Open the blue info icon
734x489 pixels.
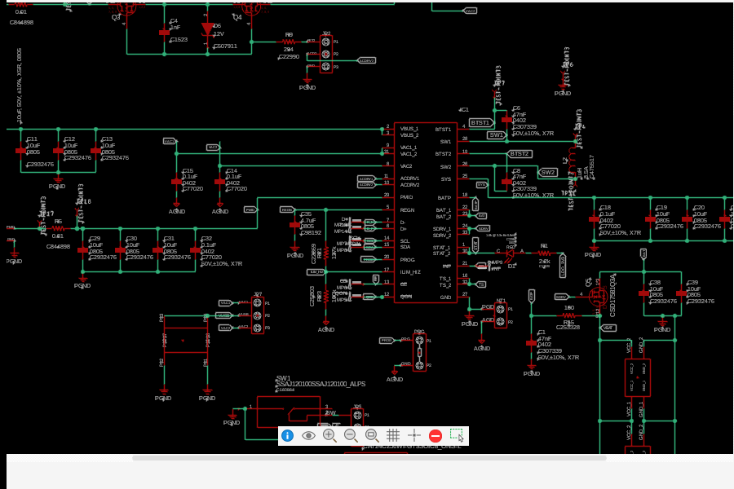(287, 436)
